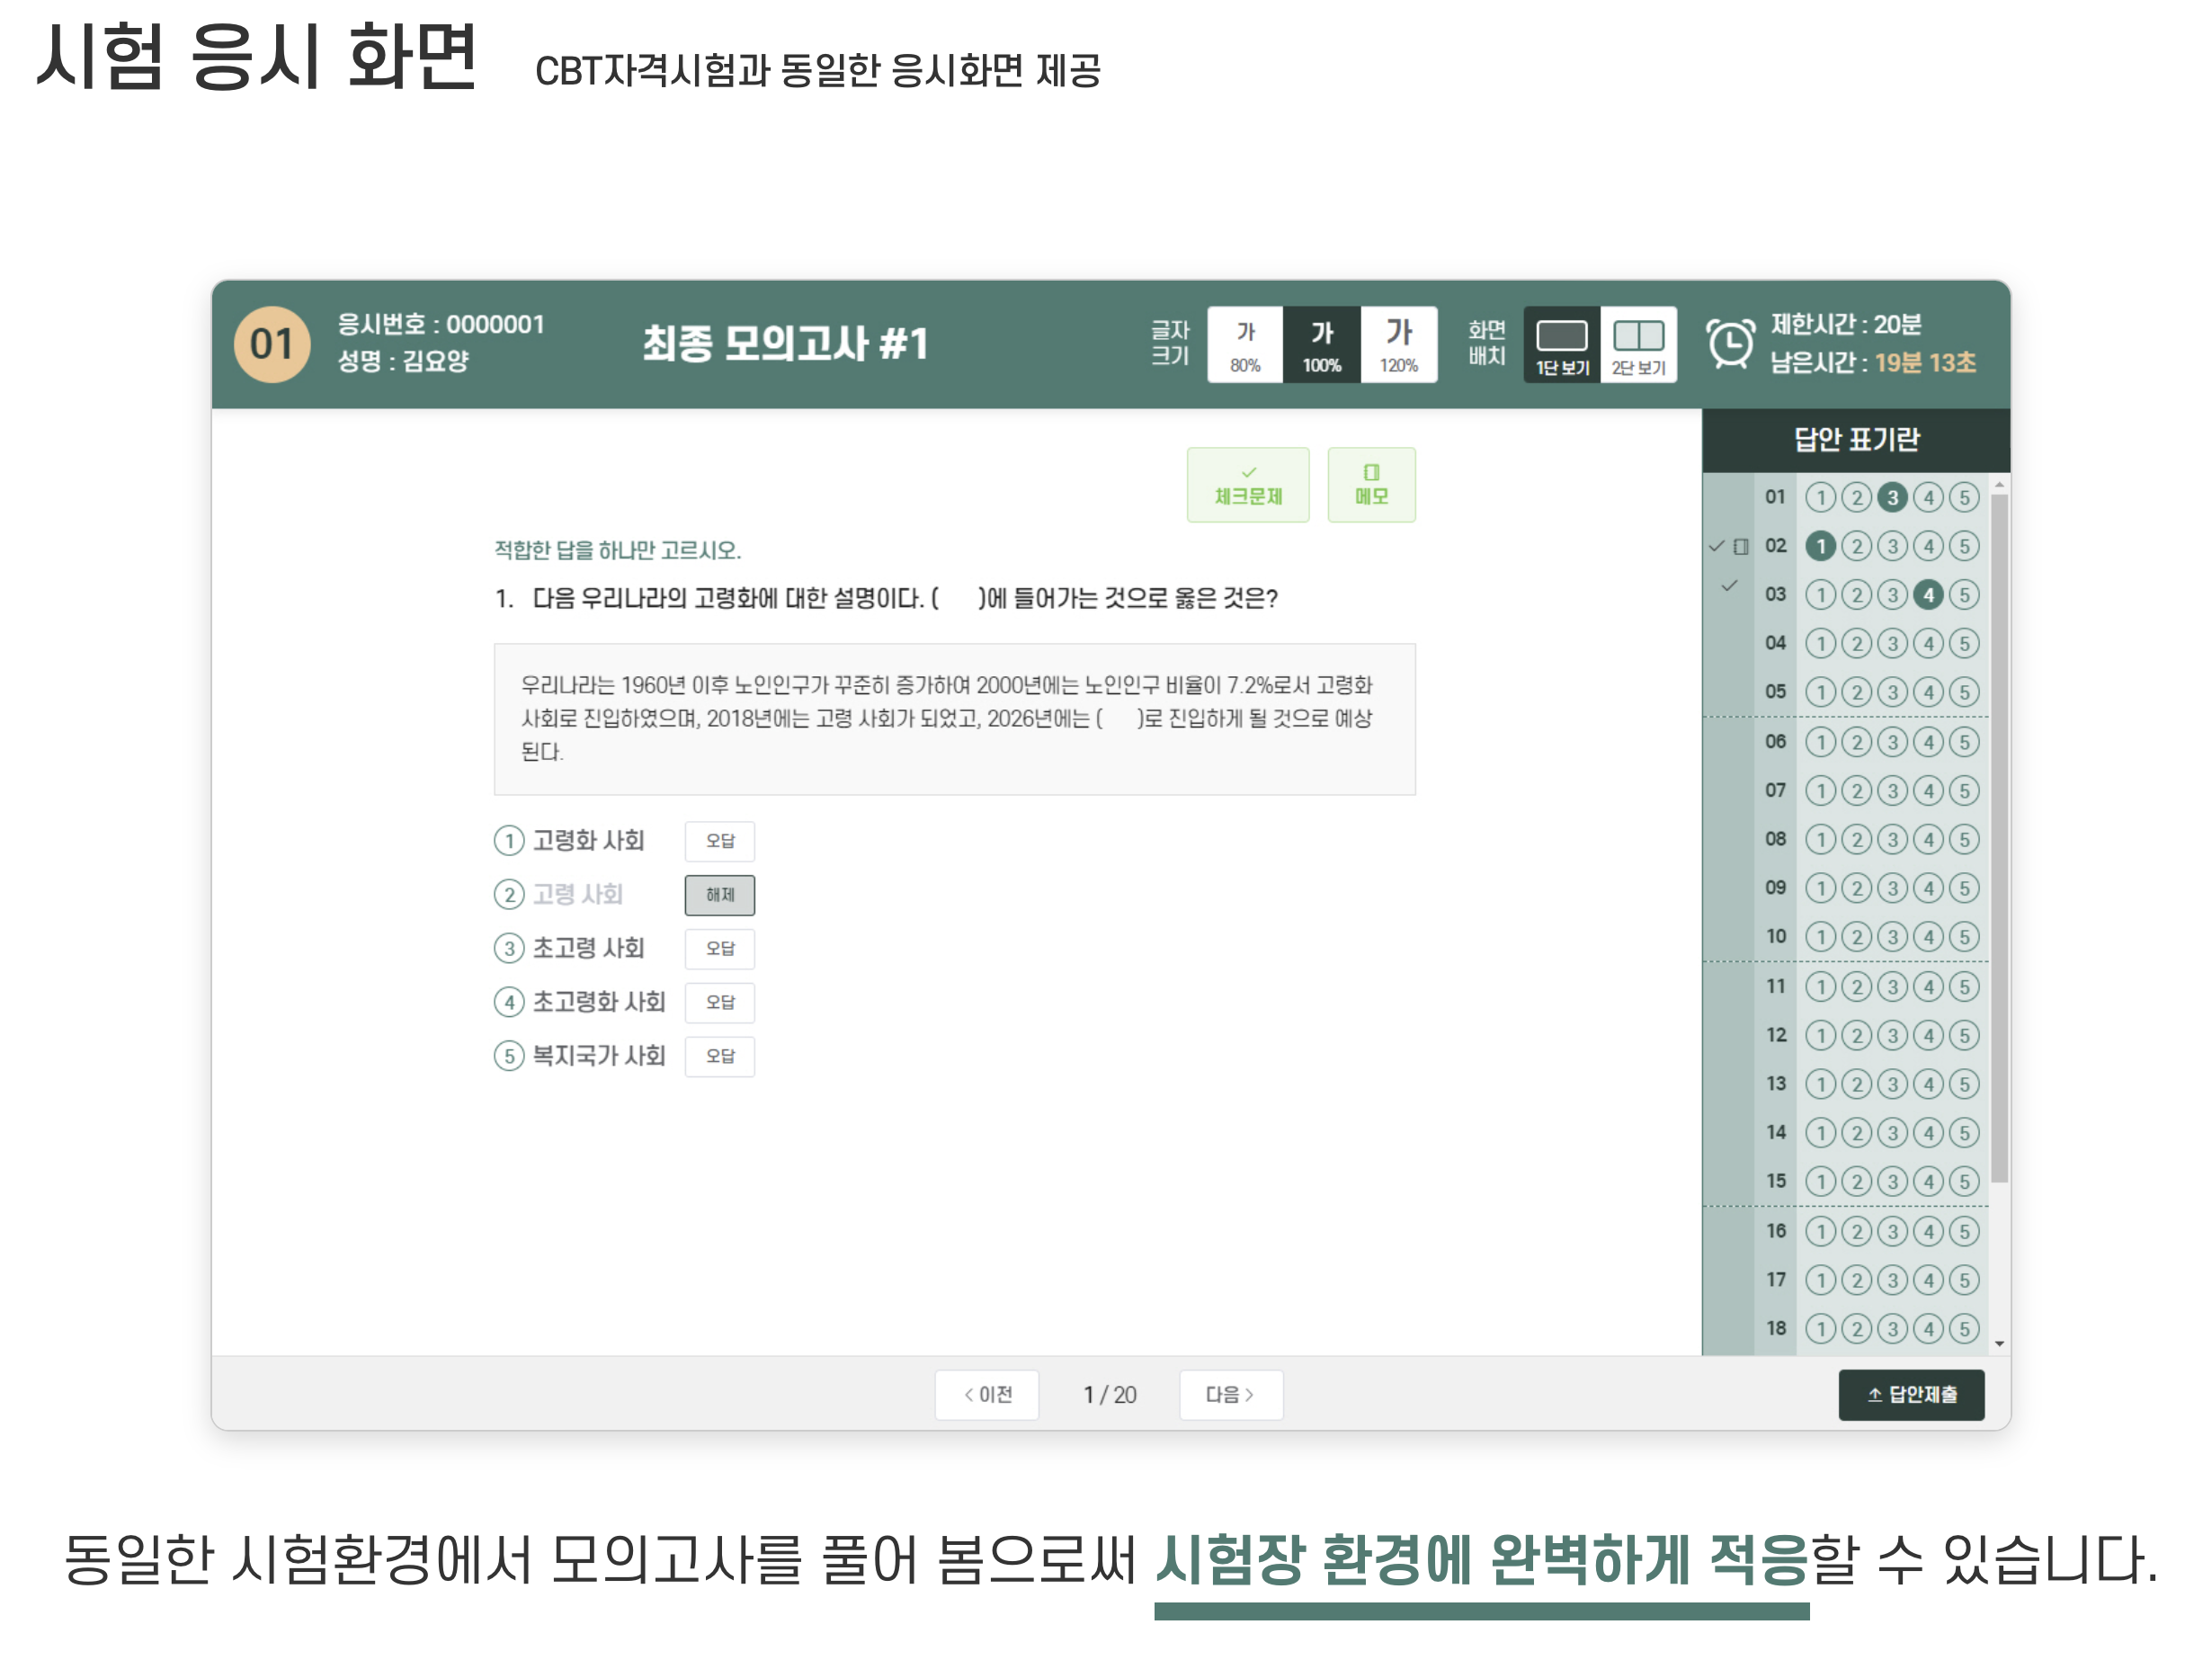Open the 메모 (memo) tool

(1372, 485)
